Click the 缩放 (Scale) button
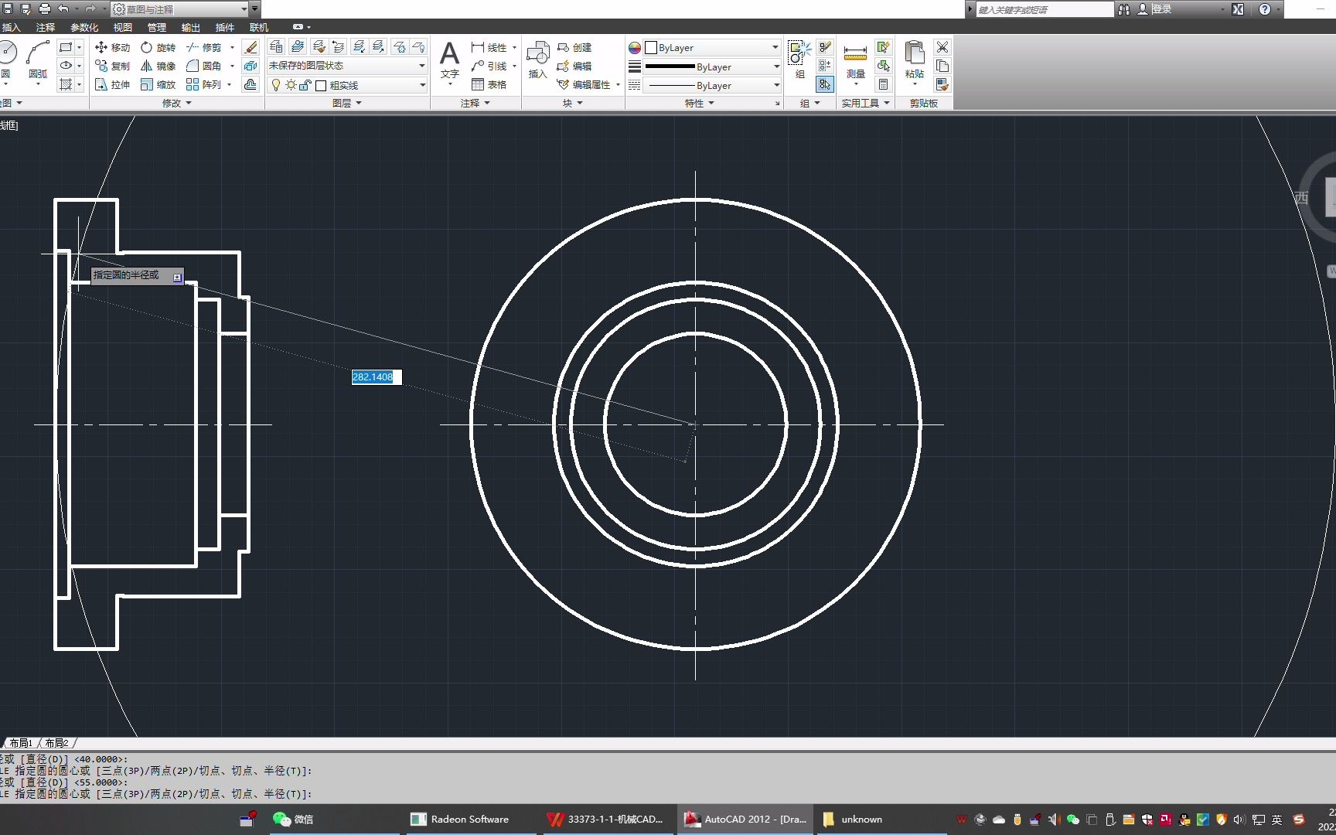 (158, 84)
